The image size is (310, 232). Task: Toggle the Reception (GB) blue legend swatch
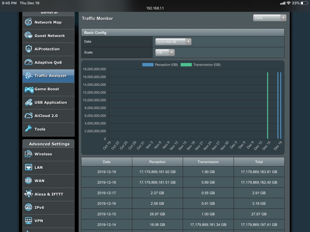(148, 65)
